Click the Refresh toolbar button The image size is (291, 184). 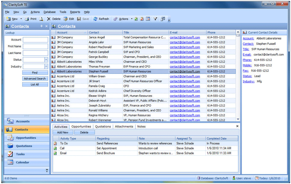(x=101, y=19)
